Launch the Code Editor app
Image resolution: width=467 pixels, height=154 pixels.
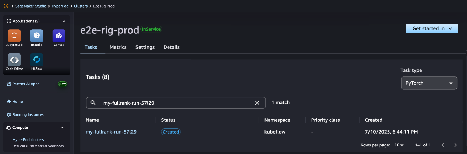coord(14,60)
